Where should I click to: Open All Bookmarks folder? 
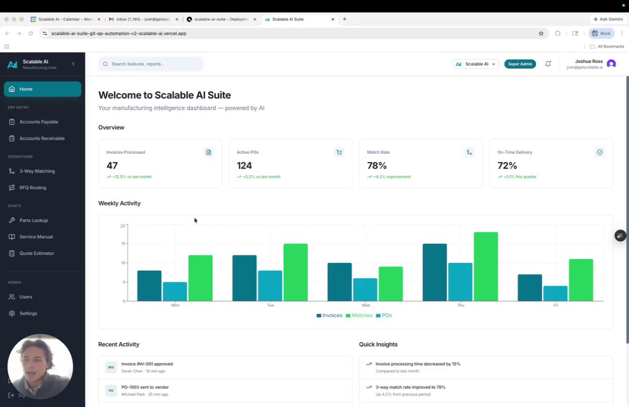pyautogui.click(x=607, y=46)
